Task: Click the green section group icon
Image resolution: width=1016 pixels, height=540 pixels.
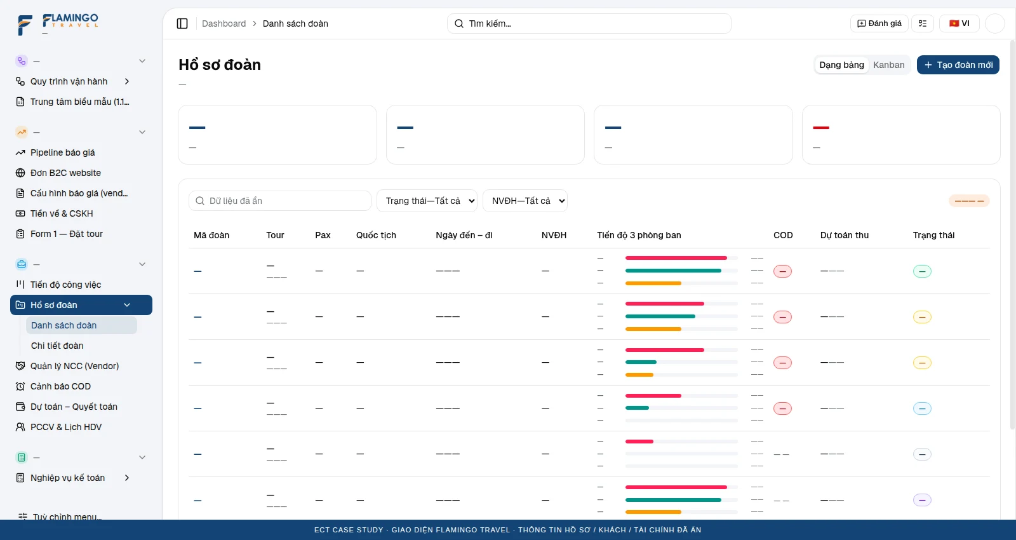Action: [x=22, y=457]
